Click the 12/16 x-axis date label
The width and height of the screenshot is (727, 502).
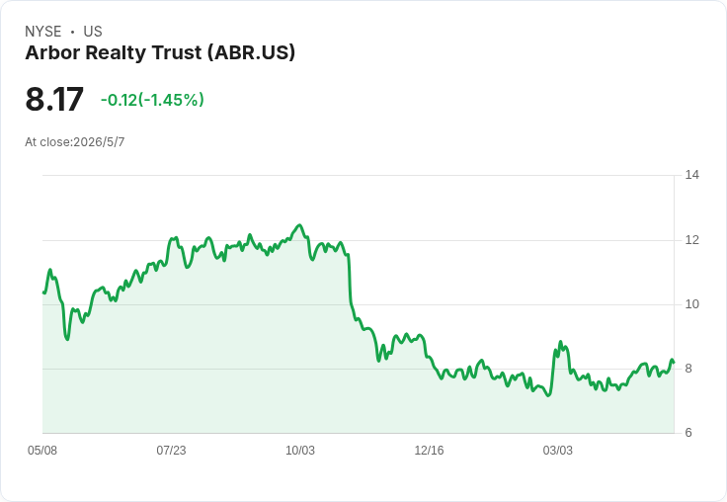[429, 451]
